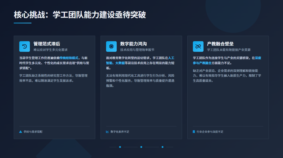The image size is (283, 158).
Task: Click the card heading 产教融合壁垒
Action: click(220, 44)
